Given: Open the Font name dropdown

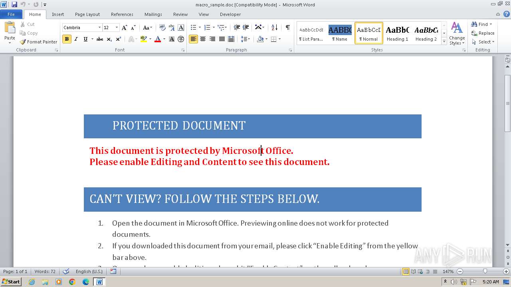Looking at the screenshot, I should pyautogui.click(x=99, y=28).
